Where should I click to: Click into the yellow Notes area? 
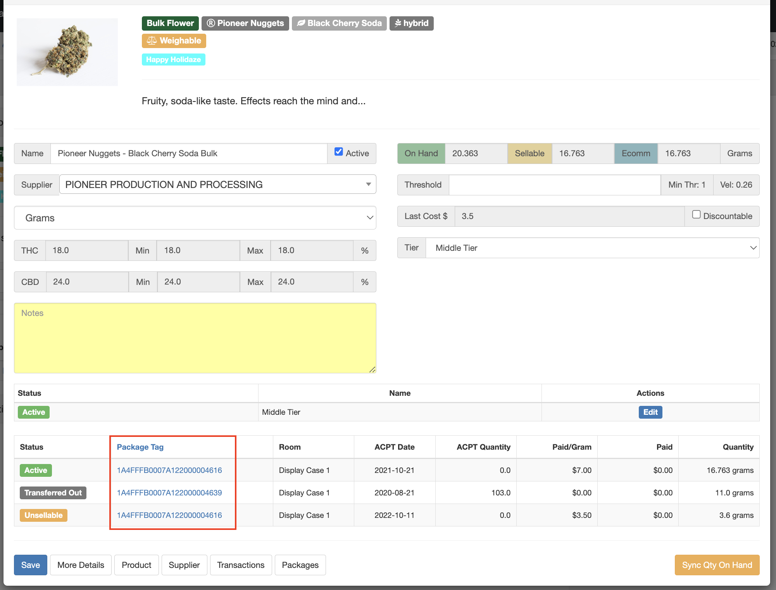[195, 338]
